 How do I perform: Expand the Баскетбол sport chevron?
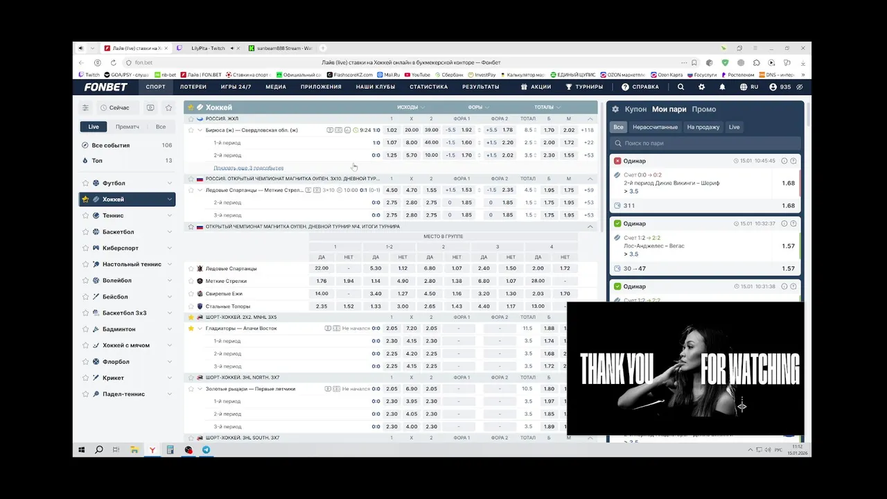pyautogui.click(x=170, y=232)
